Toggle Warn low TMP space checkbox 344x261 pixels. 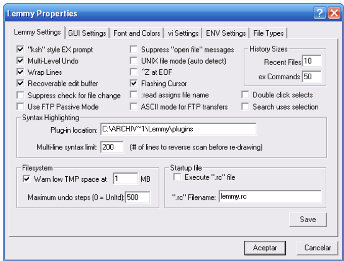click(26, 179)
